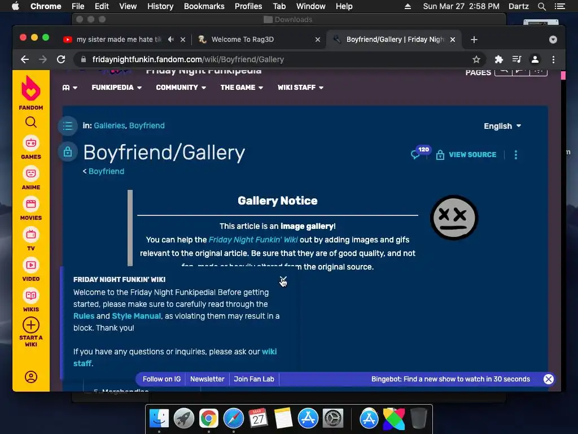578x434 pixels.
Task: Go forward to the next page
Action: pyautogui.click(x=43, y=59)
